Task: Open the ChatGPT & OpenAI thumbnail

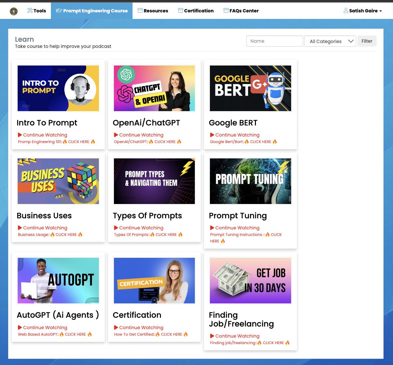Action: 154,88
